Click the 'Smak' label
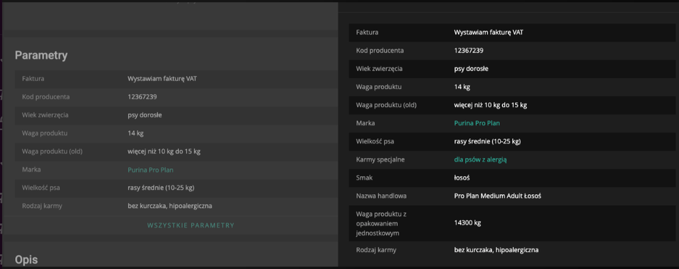Screen dimensions: 679x269 pyautogui.click(x=364, y=178)
